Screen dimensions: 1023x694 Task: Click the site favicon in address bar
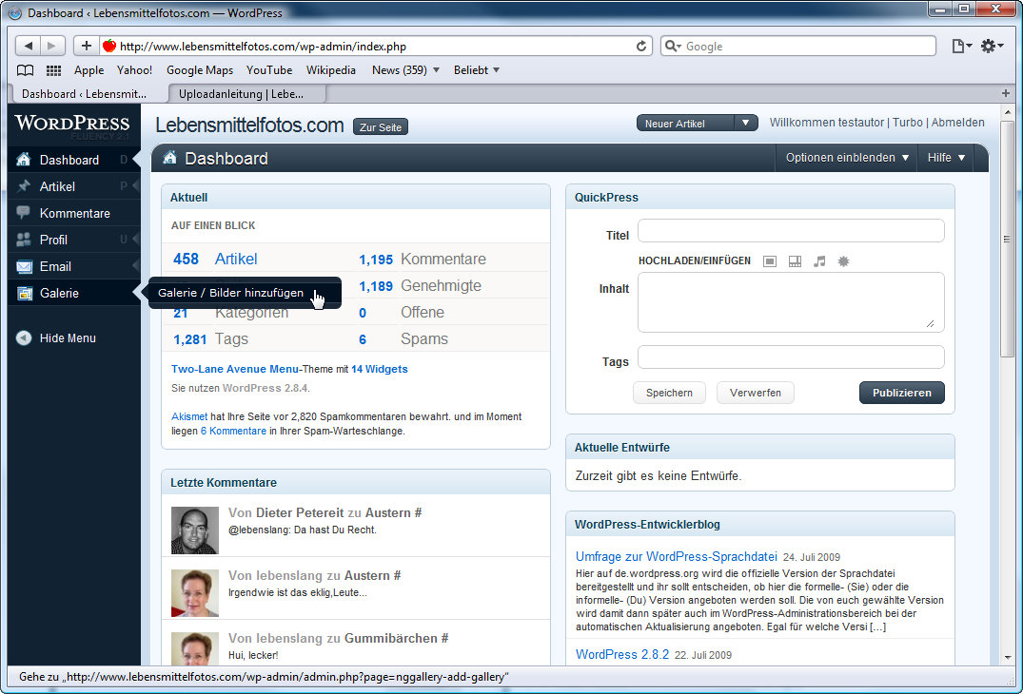click(108, 46)
